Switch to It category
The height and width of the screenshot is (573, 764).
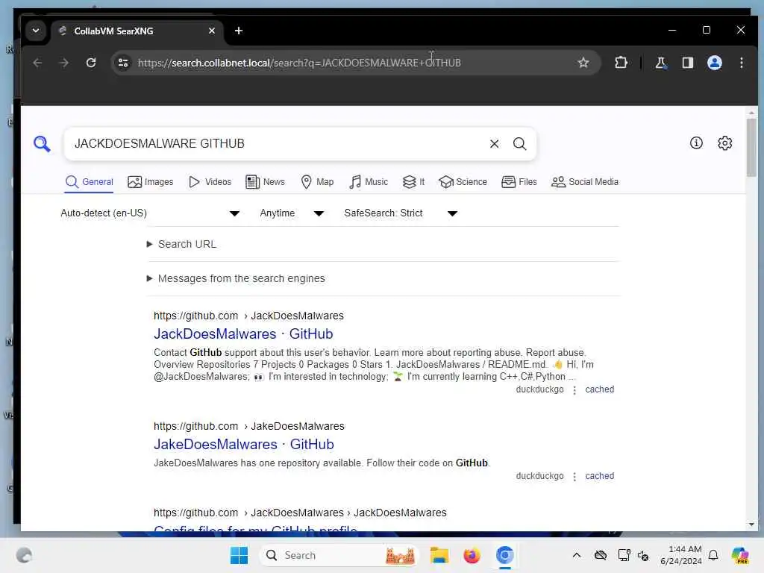pos(413,182)
